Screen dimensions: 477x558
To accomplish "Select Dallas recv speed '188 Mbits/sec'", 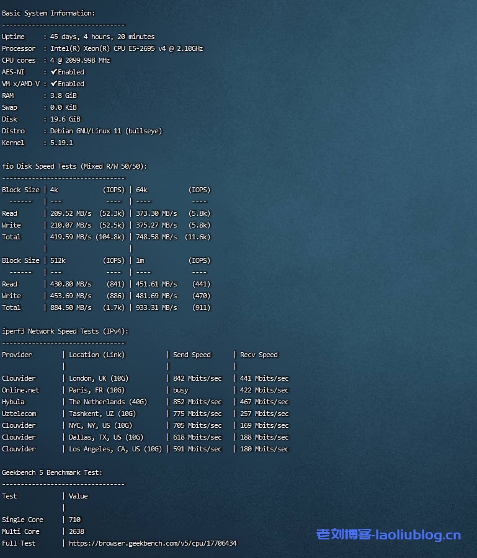I will (264, 437).
